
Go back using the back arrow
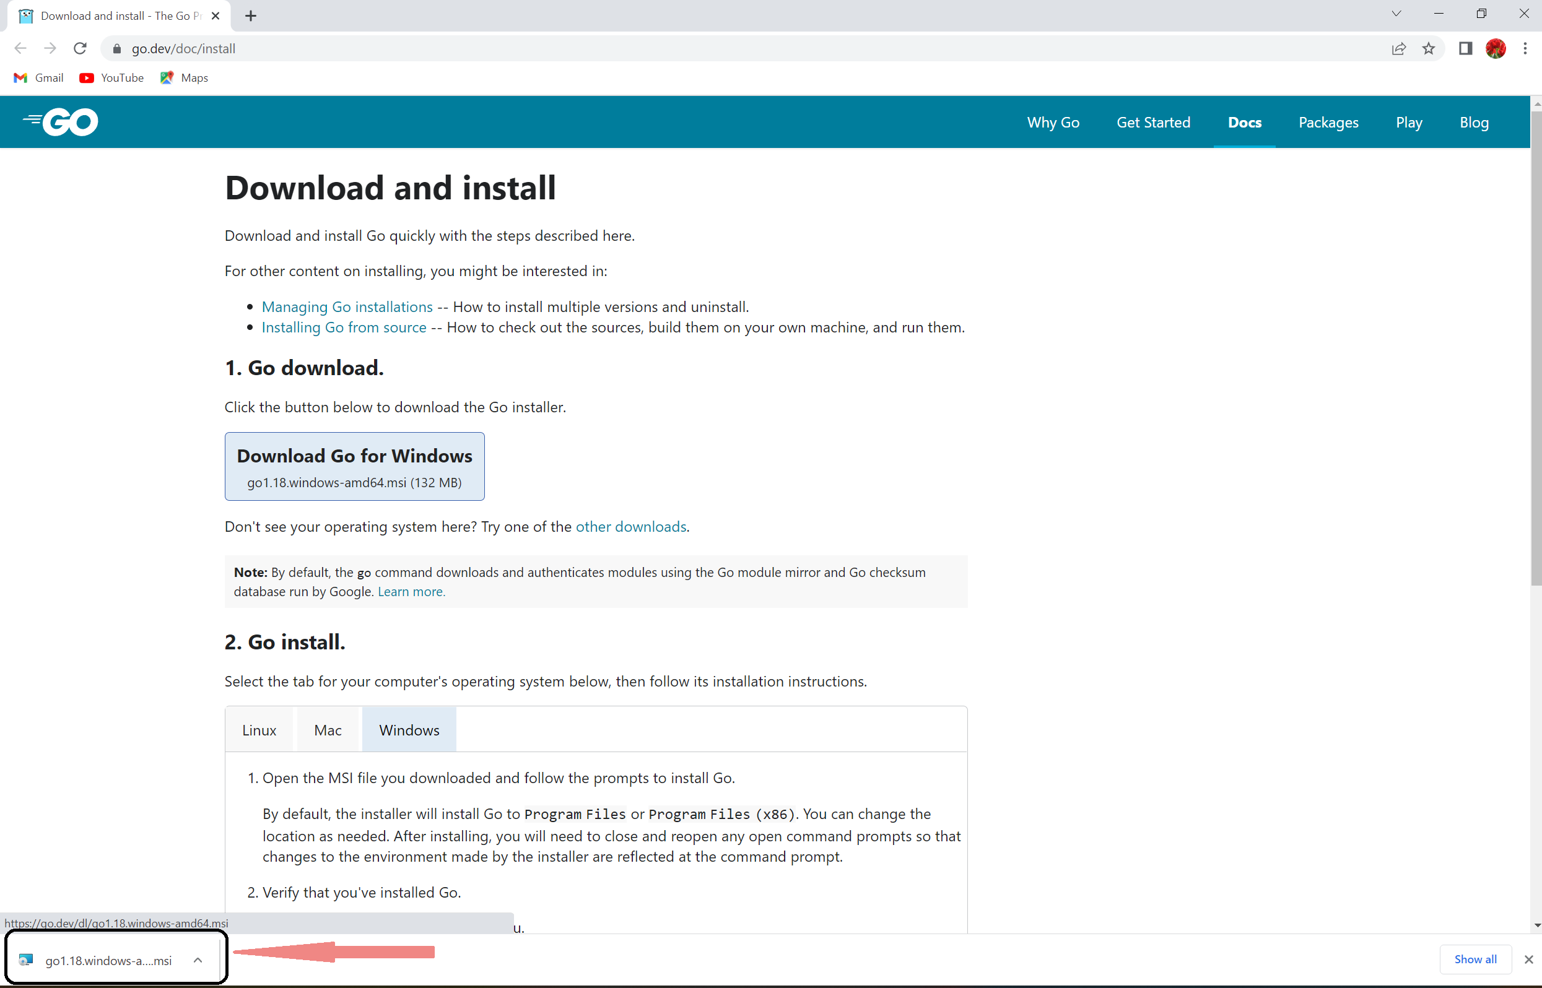click(x=20, y=49)
